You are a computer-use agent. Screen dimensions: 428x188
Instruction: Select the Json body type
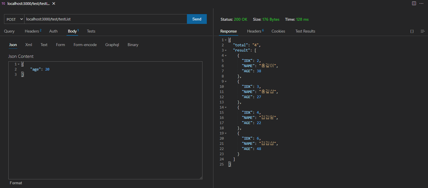13,45
